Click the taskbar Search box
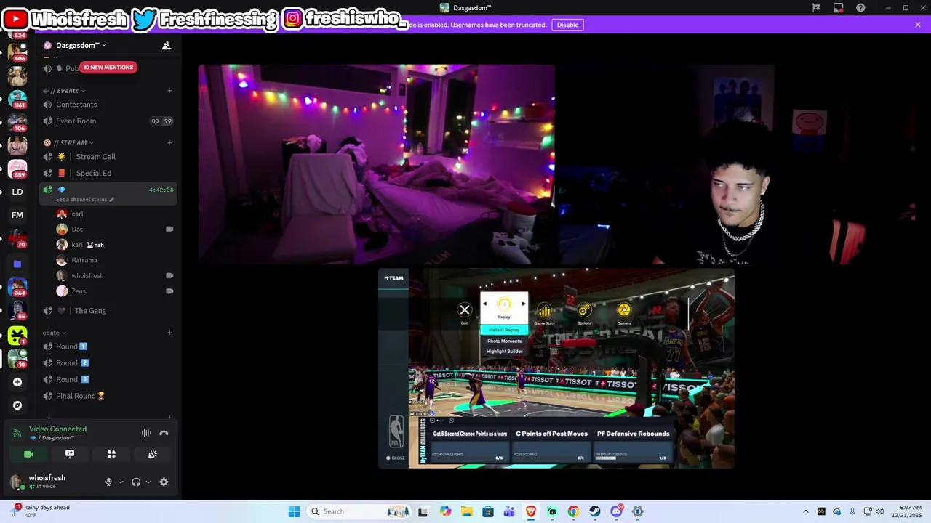This screenshot has width=931, height=523. 358,511
